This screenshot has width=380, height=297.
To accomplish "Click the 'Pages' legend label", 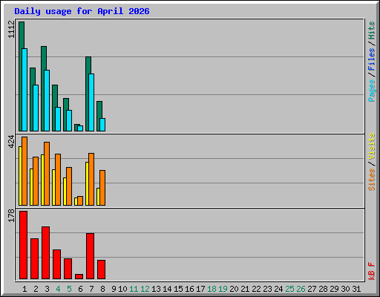I will pyautogui.click(x=371, y=91).
